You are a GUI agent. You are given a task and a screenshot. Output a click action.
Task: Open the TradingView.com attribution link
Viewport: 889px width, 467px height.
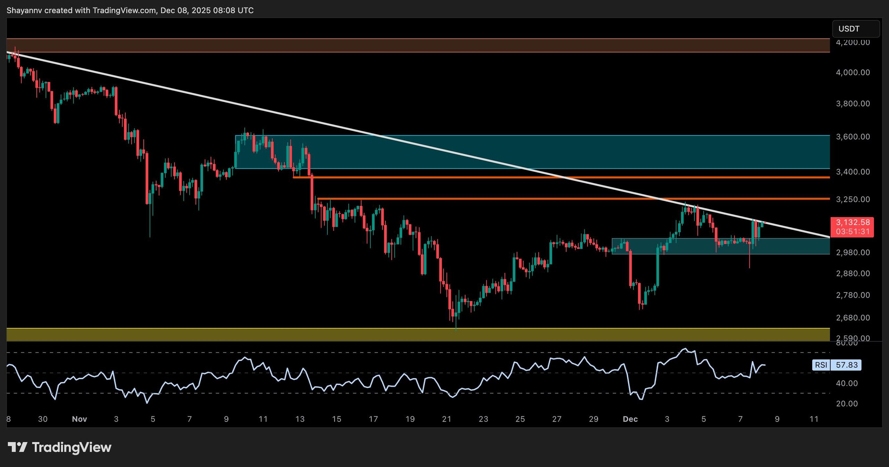click(123, 10)
